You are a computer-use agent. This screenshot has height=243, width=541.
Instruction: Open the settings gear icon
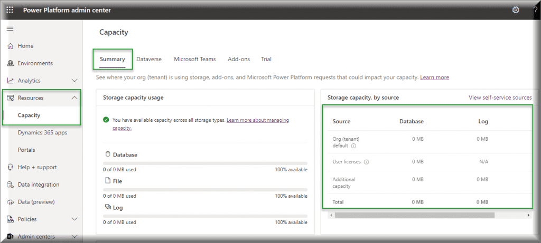coord(516,10)
